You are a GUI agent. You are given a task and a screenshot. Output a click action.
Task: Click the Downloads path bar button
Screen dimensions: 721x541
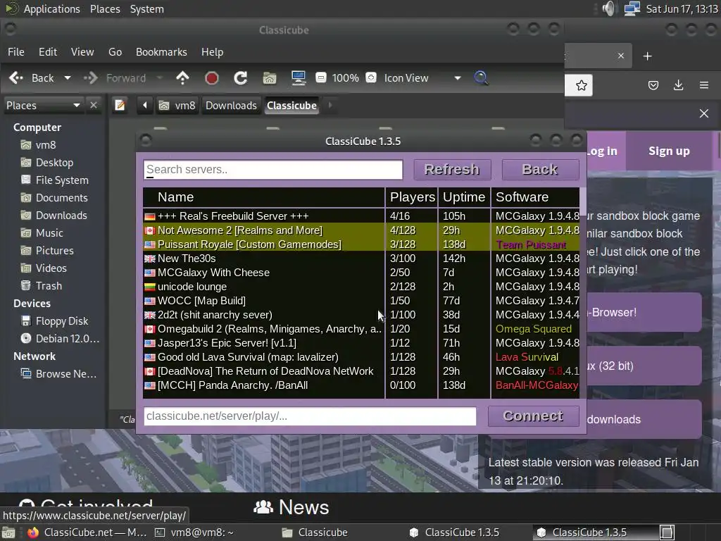point(231,106)
